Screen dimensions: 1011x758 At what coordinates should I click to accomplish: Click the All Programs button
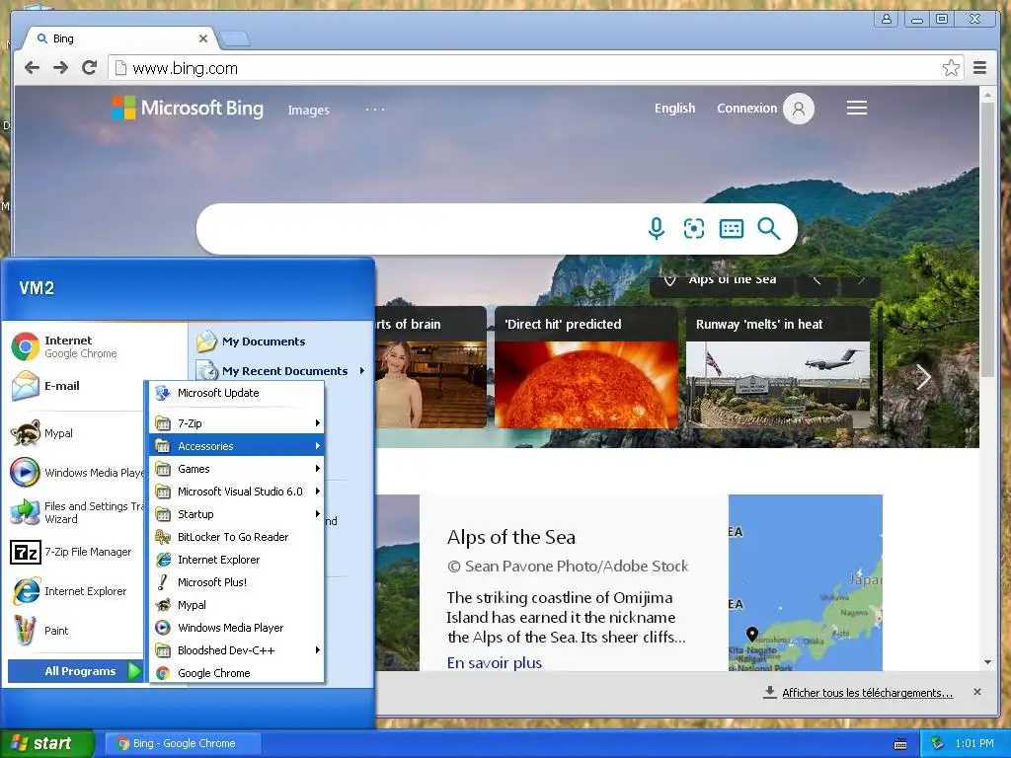pos(75,671)
